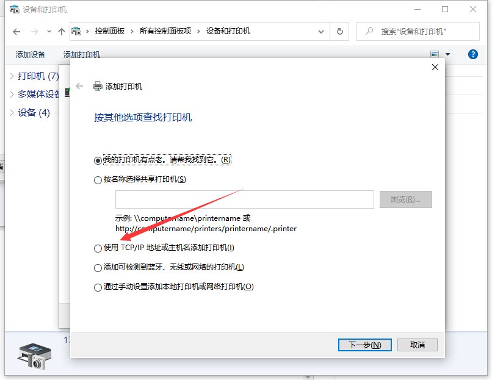Open the blue help question mark icon

tap(472, 54)
